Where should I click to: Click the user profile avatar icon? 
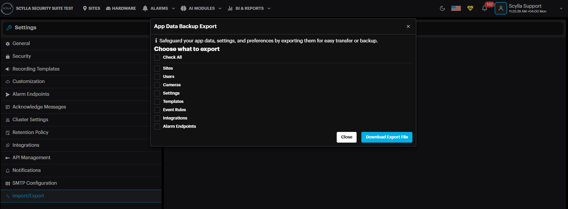coord(501,8)
